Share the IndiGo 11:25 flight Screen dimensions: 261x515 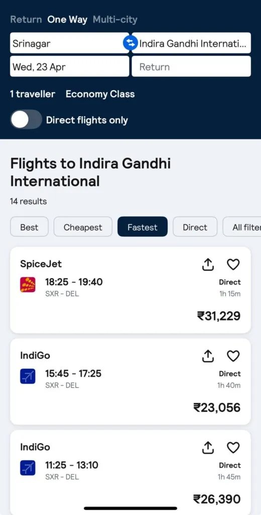(208, 448)
